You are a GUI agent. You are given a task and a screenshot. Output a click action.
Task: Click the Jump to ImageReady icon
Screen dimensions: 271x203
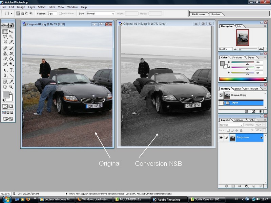tap(8, 119)
